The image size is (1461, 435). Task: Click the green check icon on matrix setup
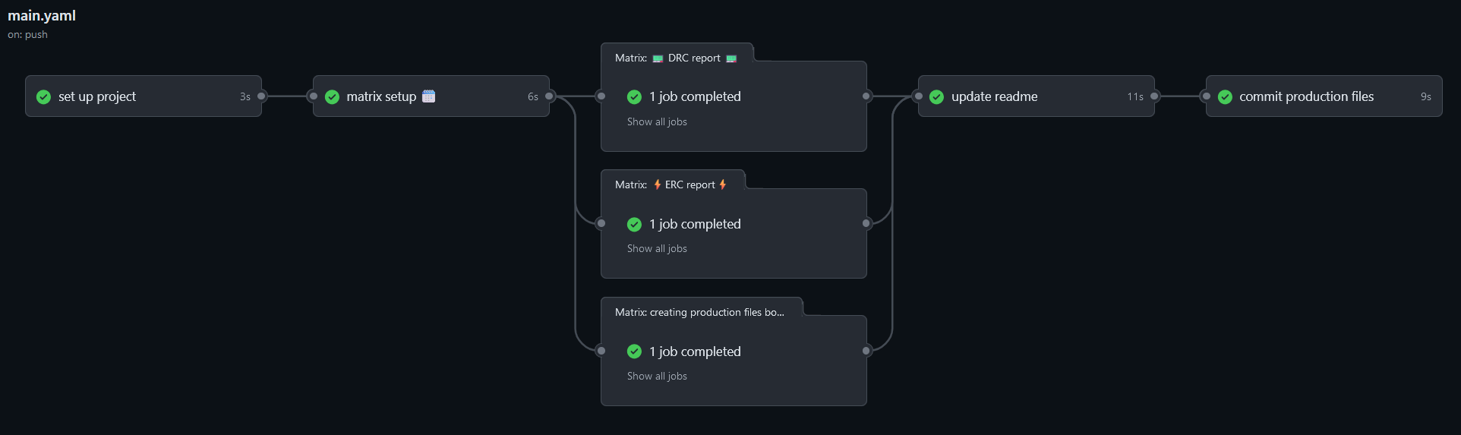[332, 96]
